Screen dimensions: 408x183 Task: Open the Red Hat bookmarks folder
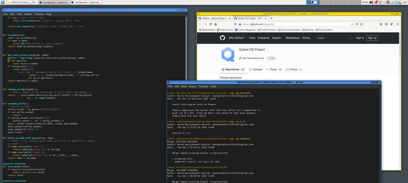308,30
